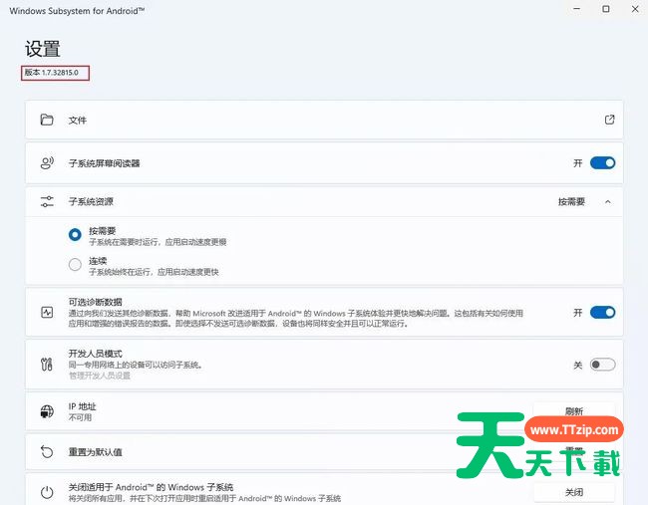The image size is (648, 505).
Task: Click the 开发人员模式 heading
Action: point(95,354)
